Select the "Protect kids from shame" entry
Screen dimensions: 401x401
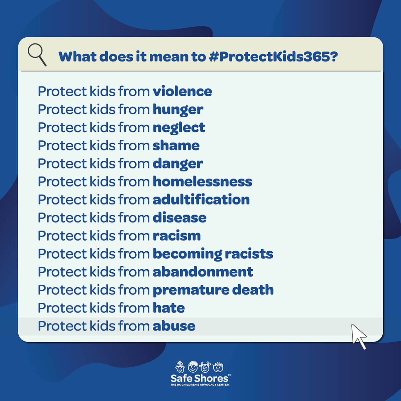119,145
